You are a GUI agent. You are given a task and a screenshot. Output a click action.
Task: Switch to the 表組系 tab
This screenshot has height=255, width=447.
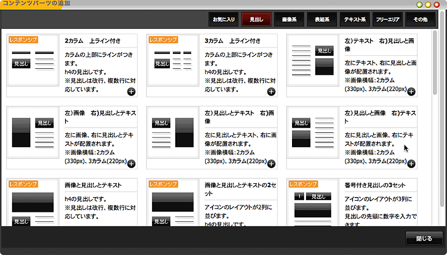(x=322, y=19)
